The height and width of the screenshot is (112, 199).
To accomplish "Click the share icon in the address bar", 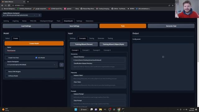I will point(169,6).
